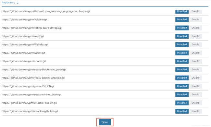Select the anypm/voting-azure-devops.git URL text
This screenshot has height=127, width=211.
(32, 28)
